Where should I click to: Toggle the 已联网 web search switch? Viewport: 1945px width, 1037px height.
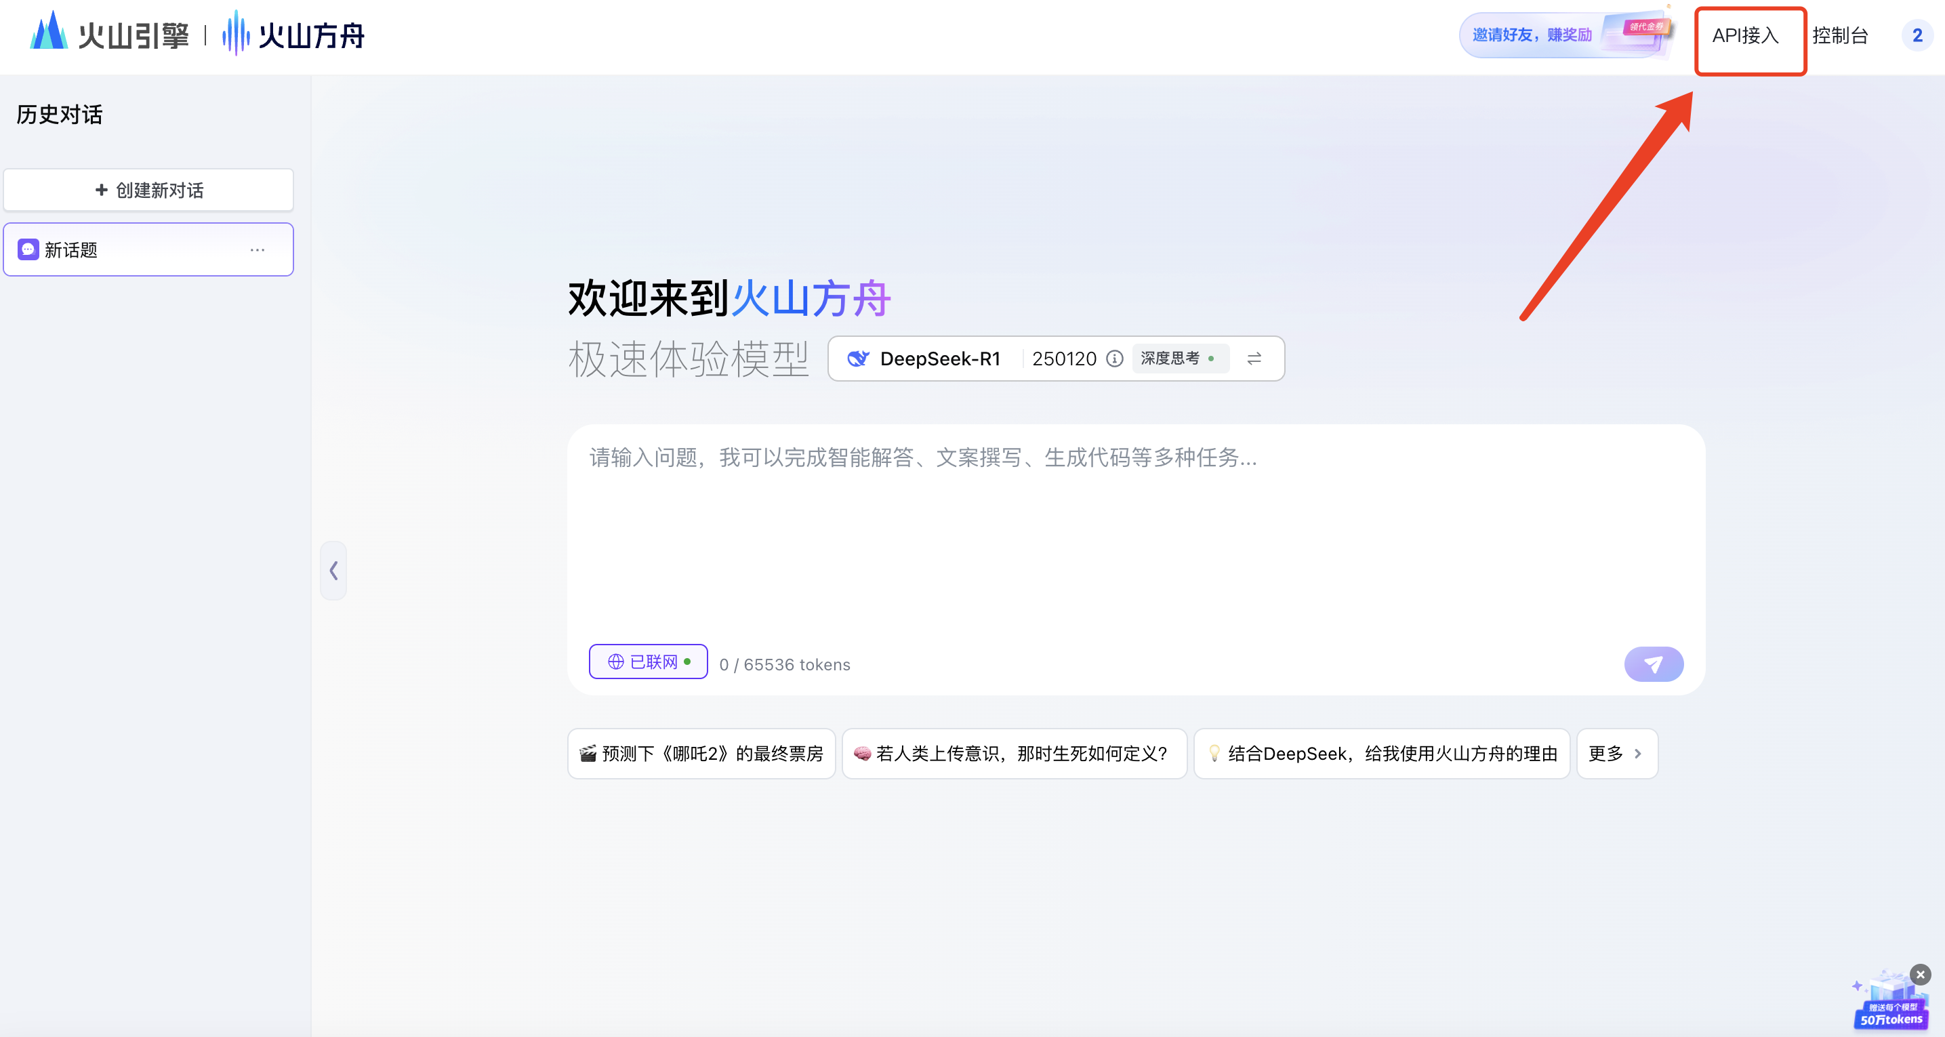(648, 662)
